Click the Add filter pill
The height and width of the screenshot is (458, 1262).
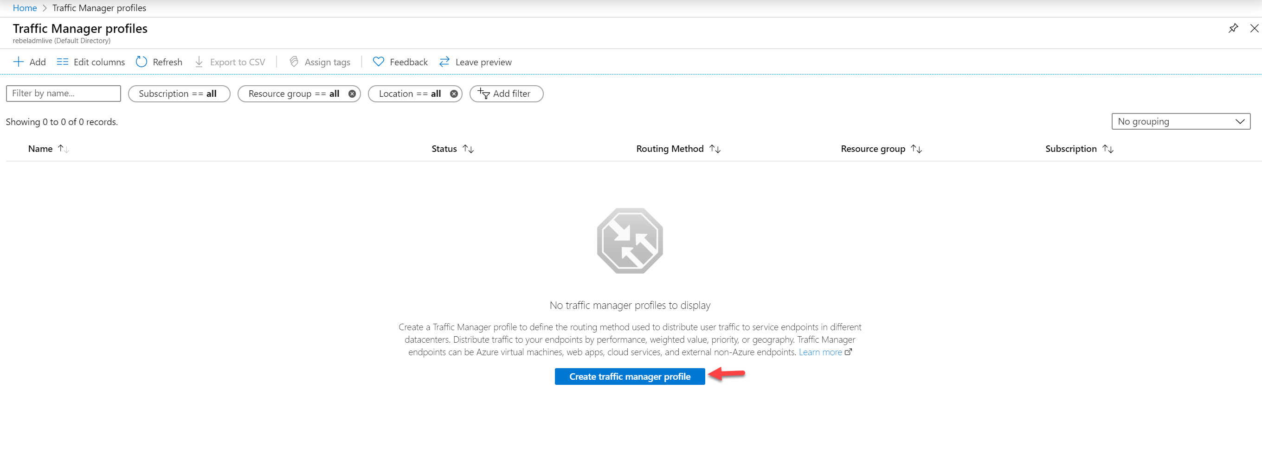506,94
